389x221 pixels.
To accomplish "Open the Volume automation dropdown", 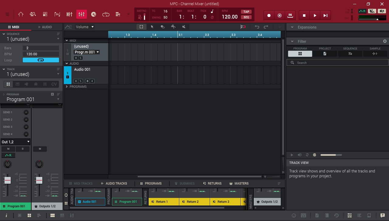I will tap(85, 27).
